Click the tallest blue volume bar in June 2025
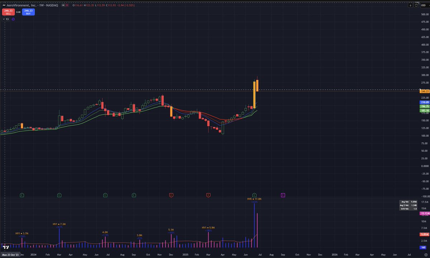This screenshot has width=430, height=258. [254, 225]
